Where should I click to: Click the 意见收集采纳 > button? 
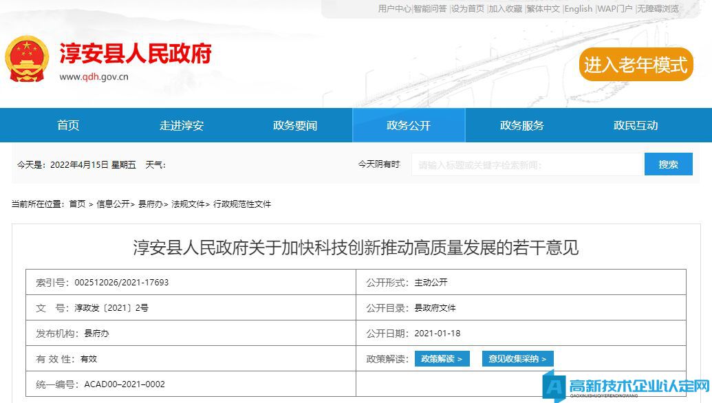click(x=517, y=358)
